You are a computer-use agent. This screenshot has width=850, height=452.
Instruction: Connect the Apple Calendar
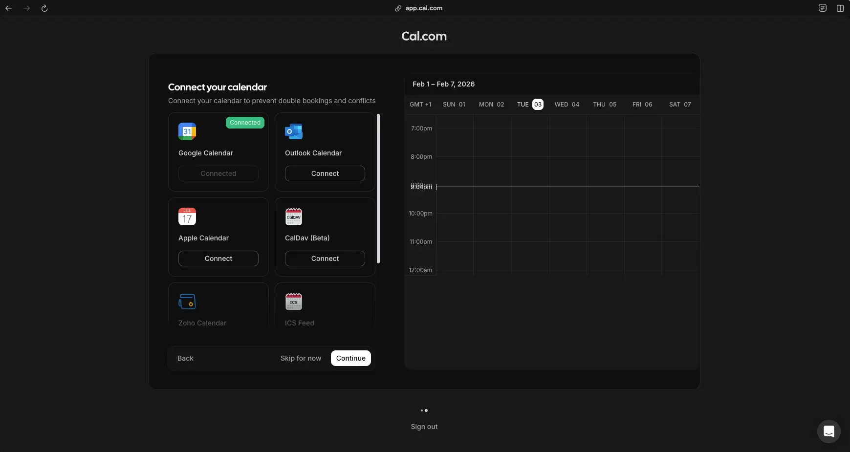(218, 258)
